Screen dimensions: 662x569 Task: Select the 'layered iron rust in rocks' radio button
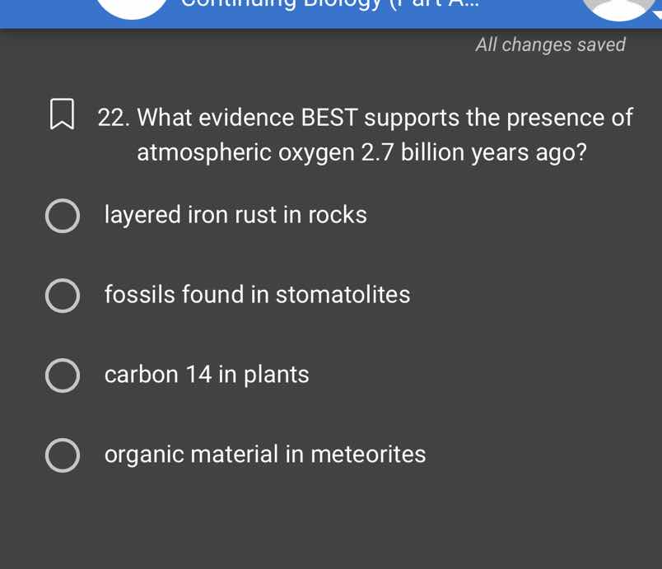click(x=63, y=215)
